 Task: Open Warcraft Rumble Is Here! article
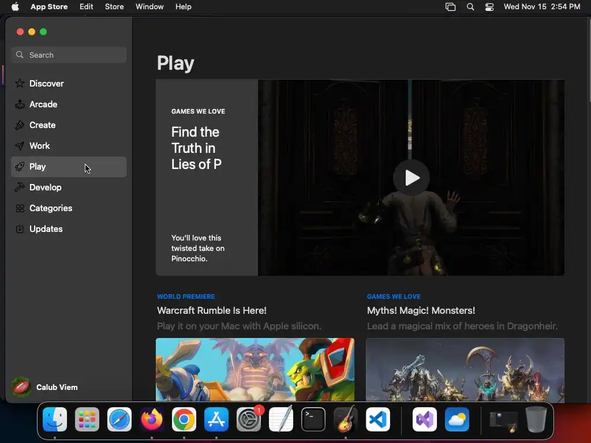coord(212,310)
